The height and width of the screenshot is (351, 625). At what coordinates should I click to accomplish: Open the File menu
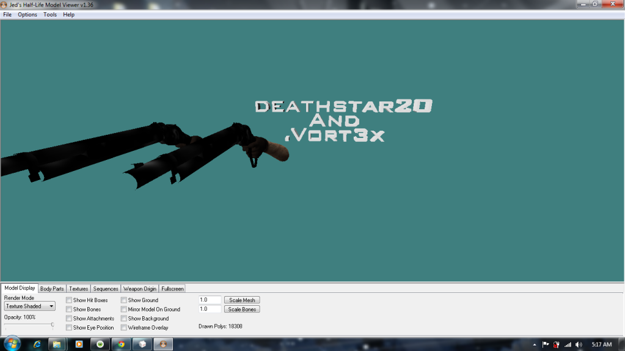[x=7, y=14]
